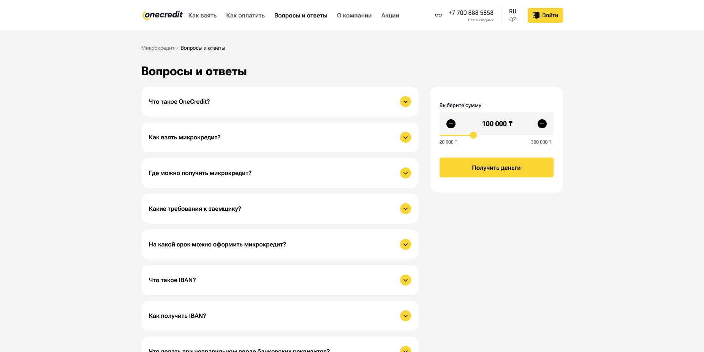
Task: Click the 'Войти' login button
Action: click(x=545, y=15)
